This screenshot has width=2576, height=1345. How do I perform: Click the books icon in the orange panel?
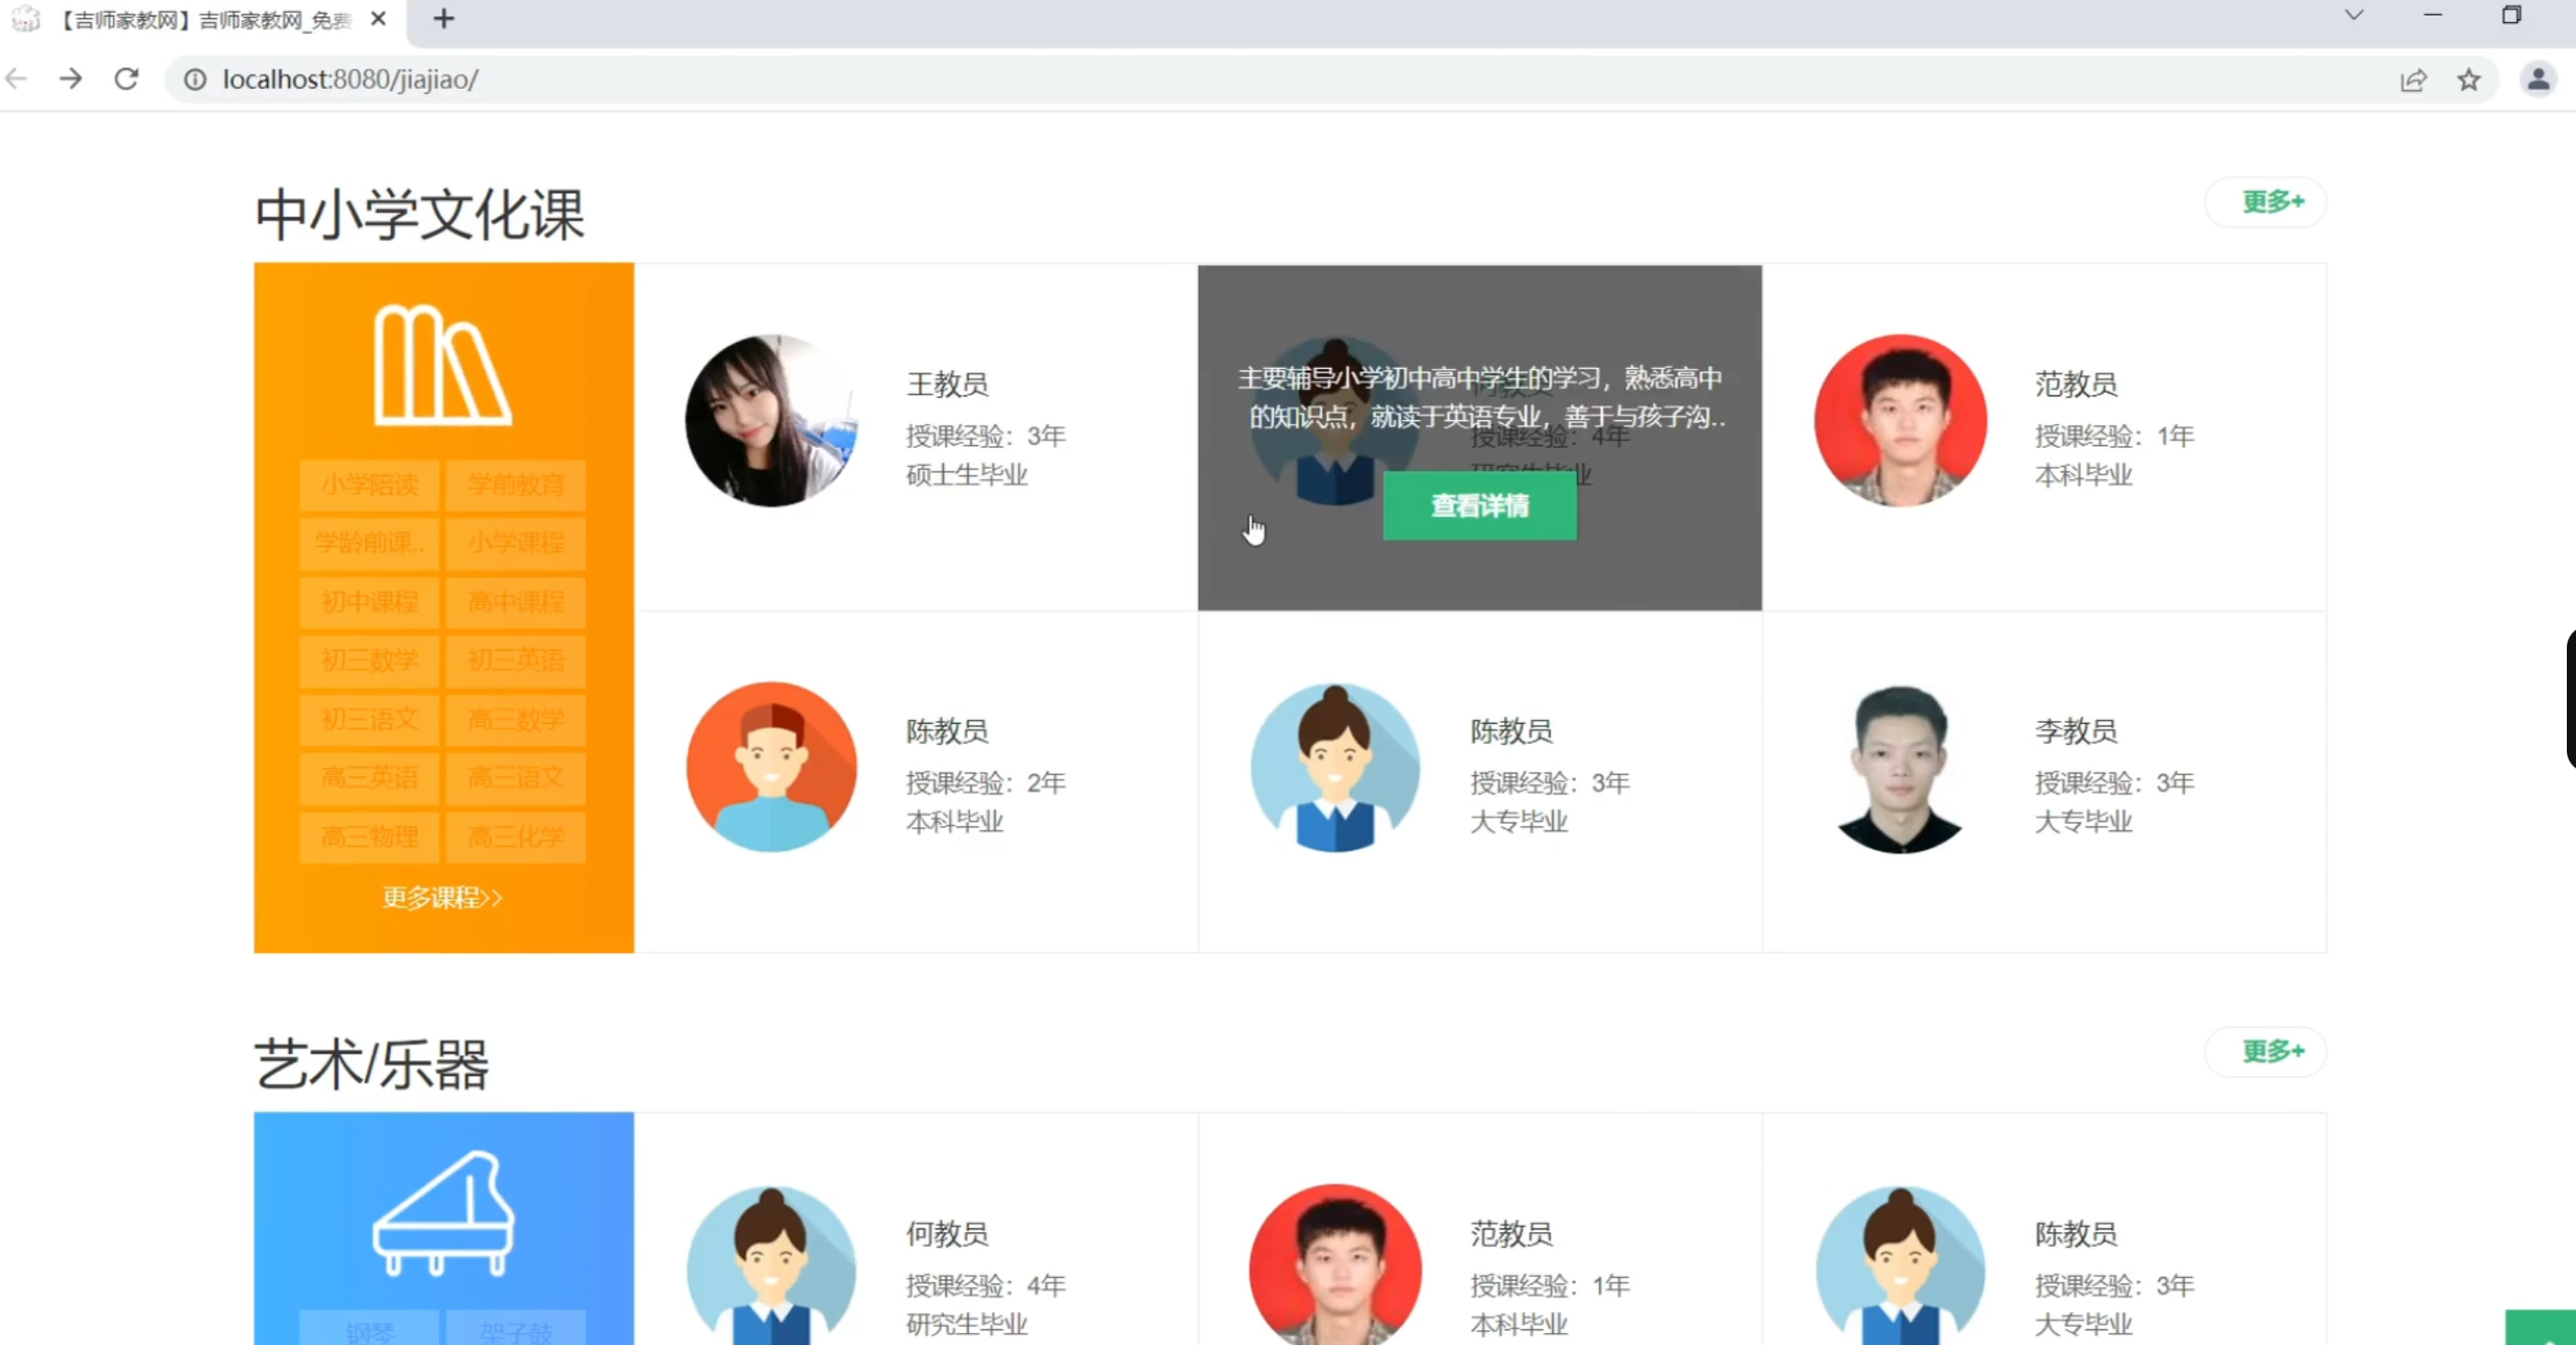coord(442,366)
